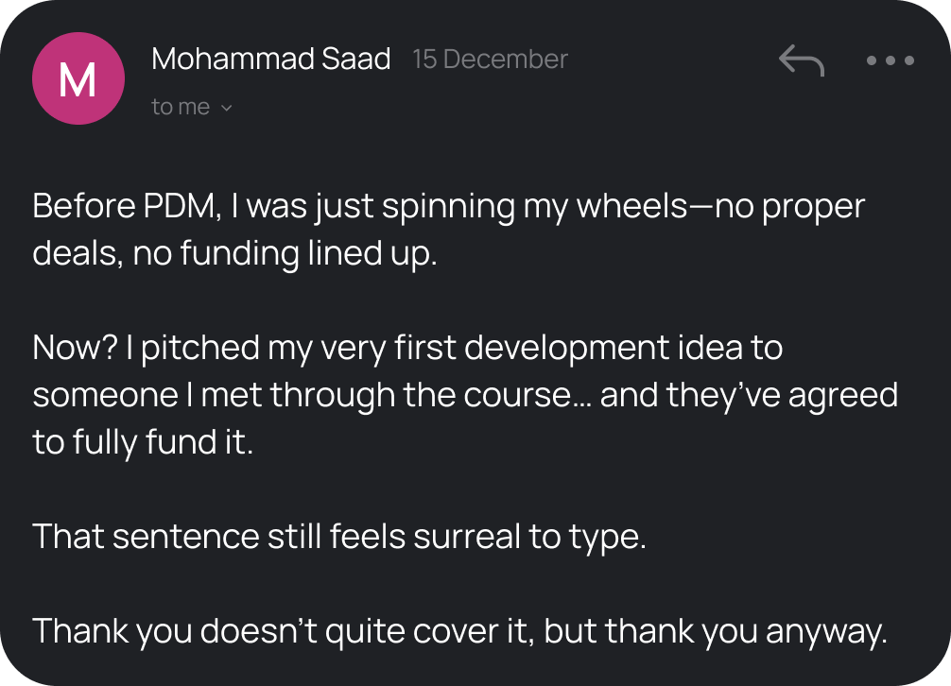Open the three-dot more options menu
Image resolution: width=951 pixels, height=686 pixels.
click(x=890, y=60)
